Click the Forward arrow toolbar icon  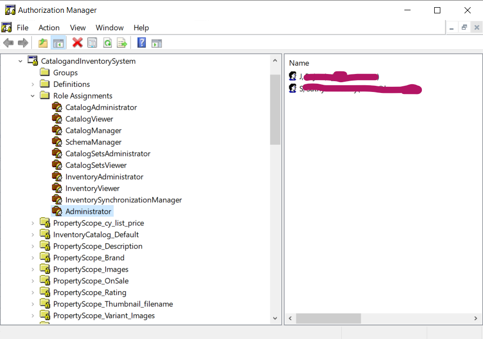23,43
